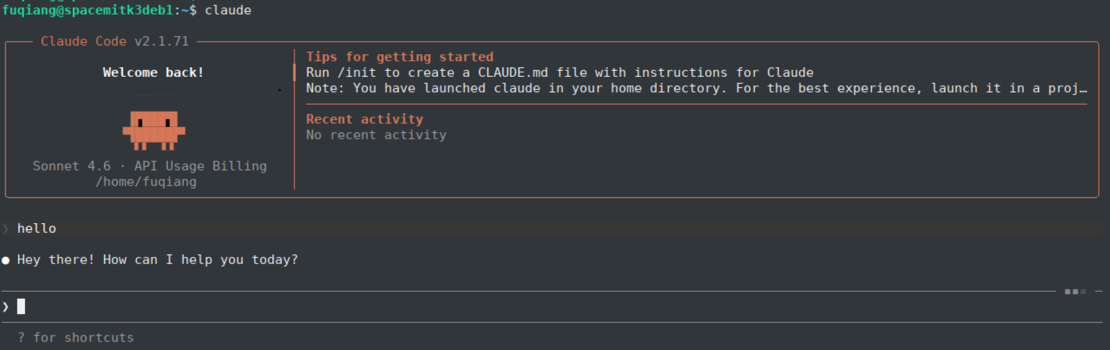Click the "Claude Code v2.1.71" title
The image size is (1110, 350).
(x=115, y=42)
